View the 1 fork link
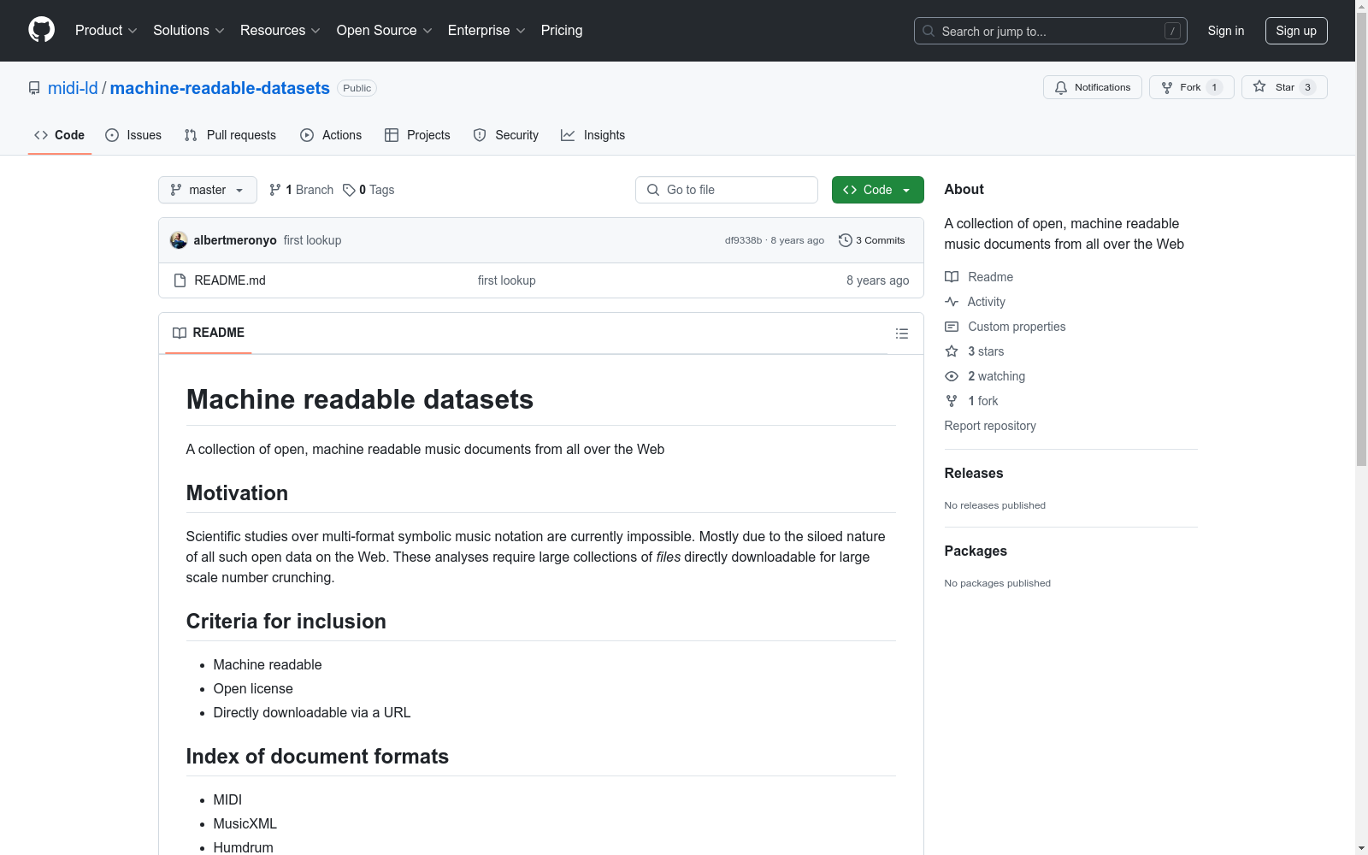The image size is (1368, 855). pos(982,401)
